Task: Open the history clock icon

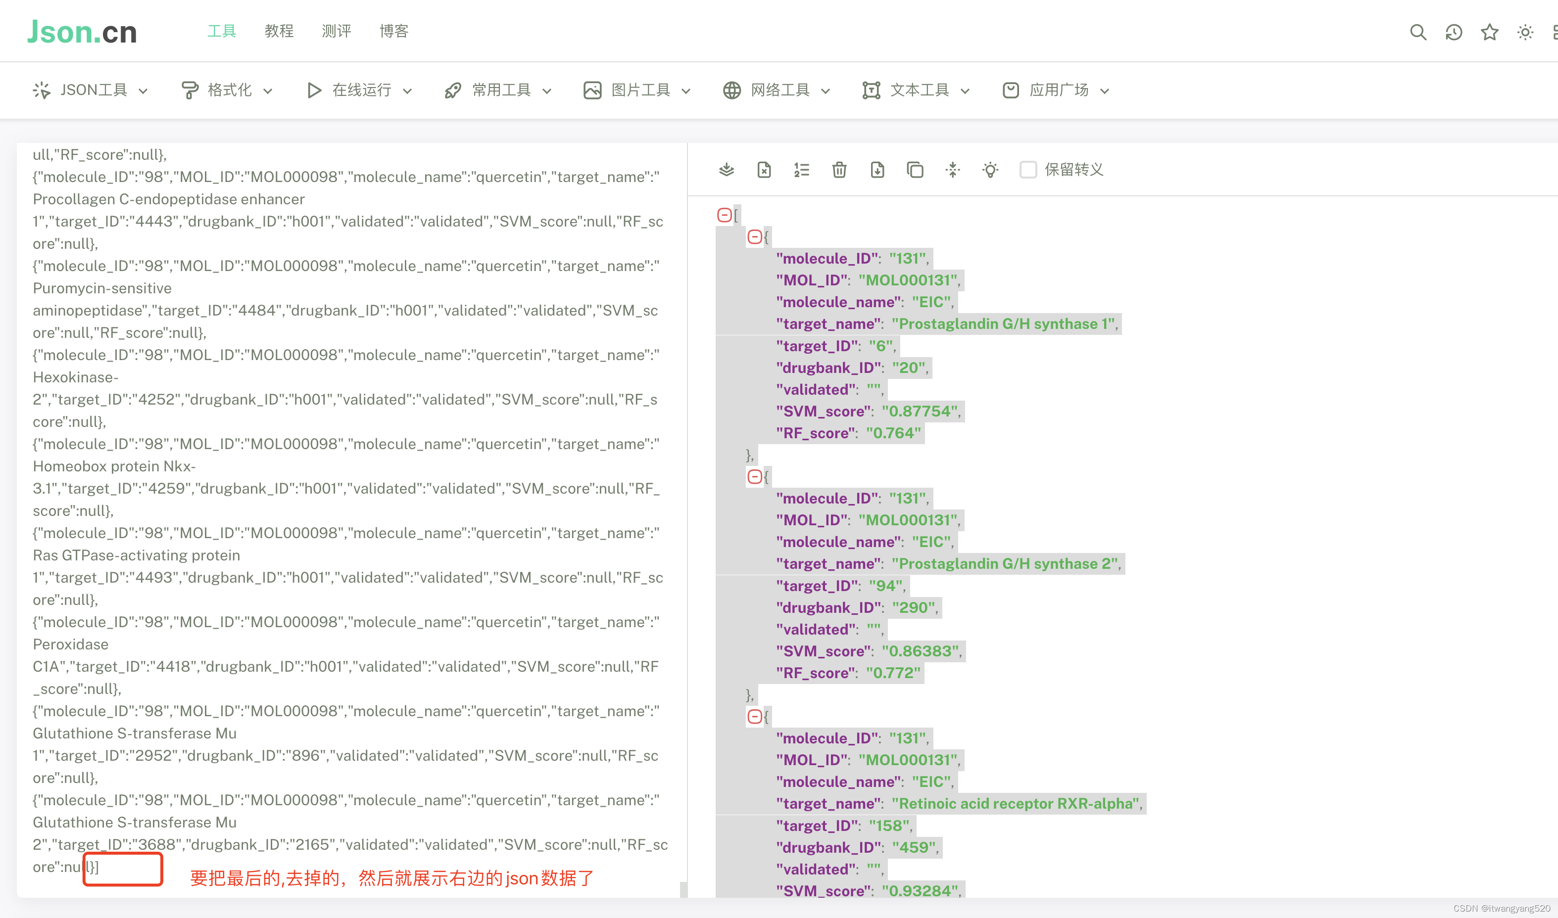Action: coord(1454,32)
